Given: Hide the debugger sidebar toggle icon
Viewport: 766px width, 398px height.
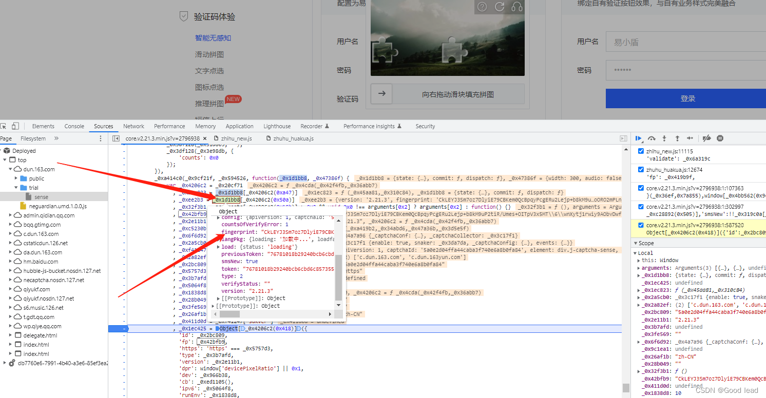Looking at the screenshot, I should point(623,138).
